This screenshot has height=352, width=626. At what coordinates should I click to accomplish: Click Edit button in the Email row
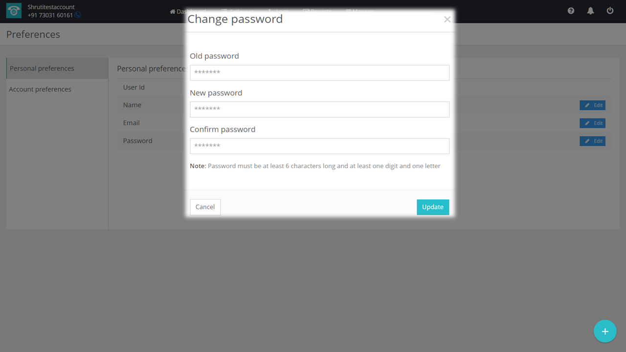click(592, 123)
